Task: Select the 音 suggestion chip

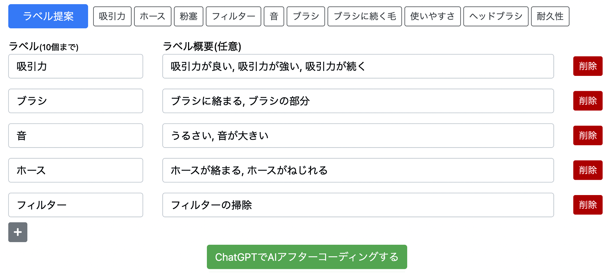Action: 274,16
